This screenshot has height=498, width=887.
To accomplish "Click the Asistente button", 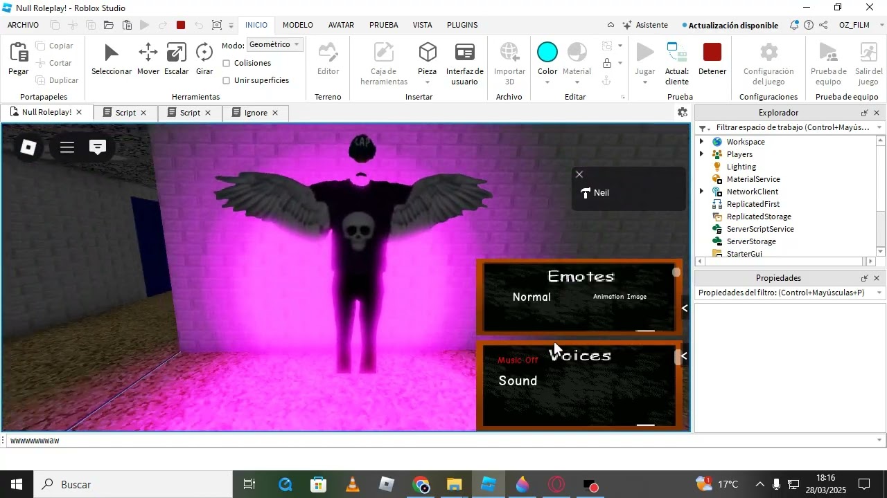I will (645, 25).
